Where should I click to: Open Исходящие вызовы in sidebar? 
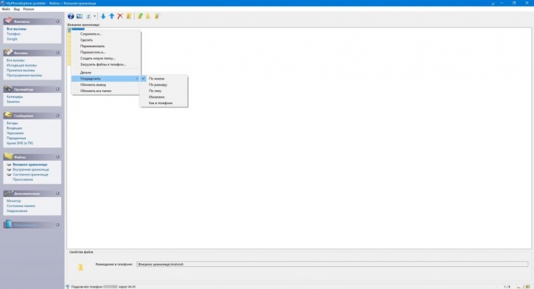click(21, 65)
